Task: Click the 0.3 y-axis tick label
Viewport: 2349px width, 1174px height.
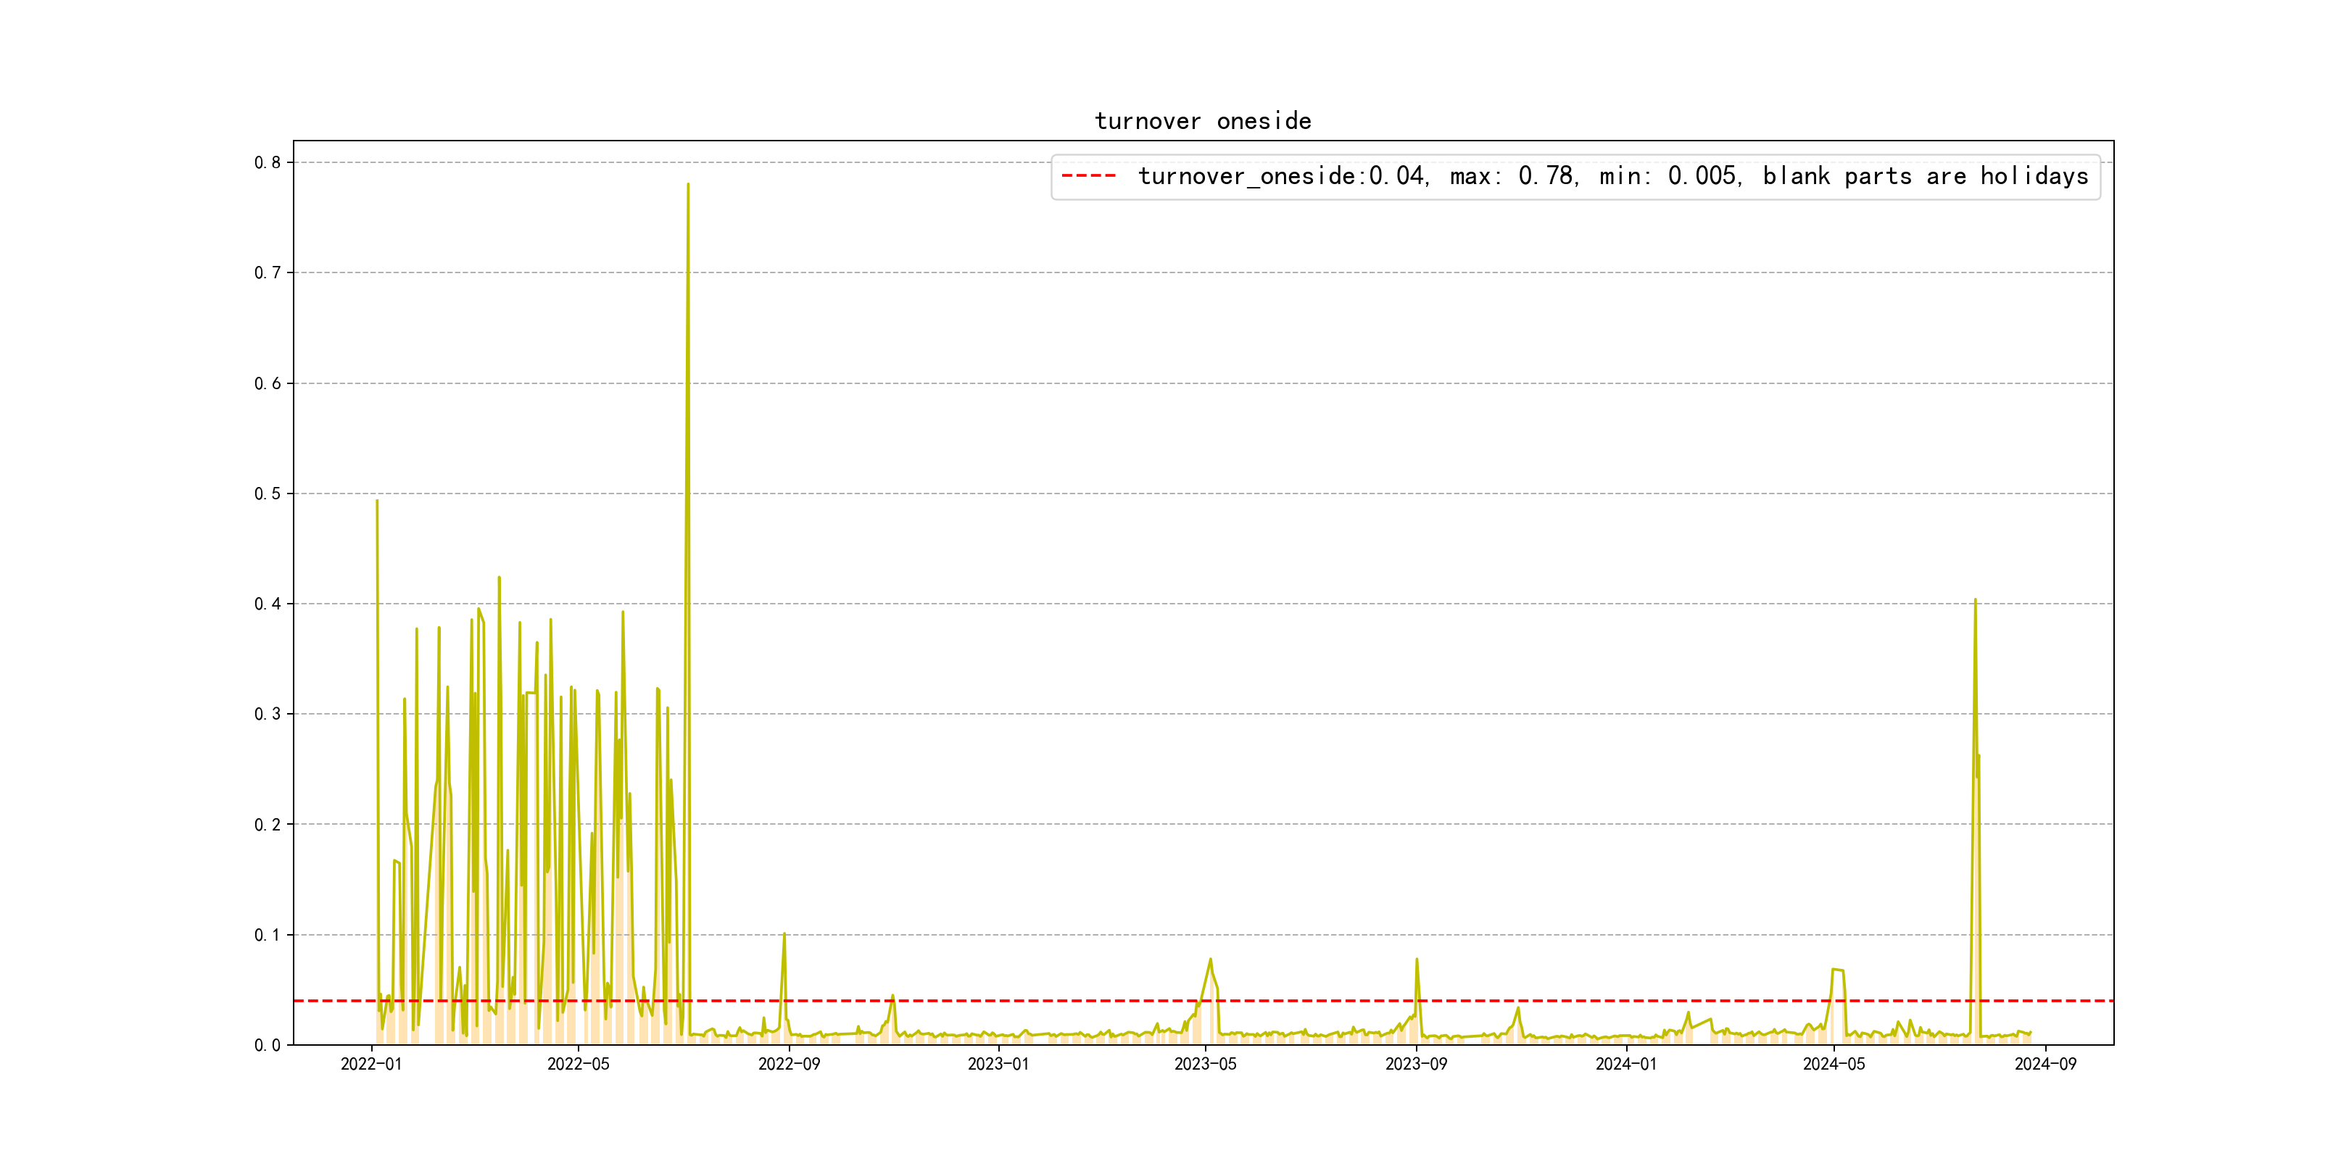Action: 268,714
